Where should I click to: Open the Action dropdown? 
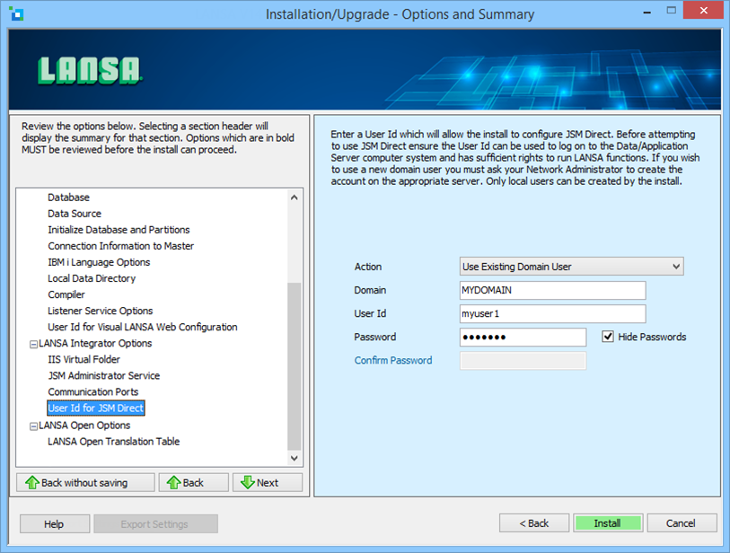(x=571, y=267)
